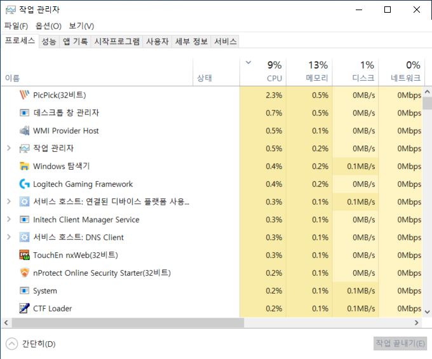Click the horizontal scrollbar right arrow
This screenshot has width=432, height=359.
(417, 323)
